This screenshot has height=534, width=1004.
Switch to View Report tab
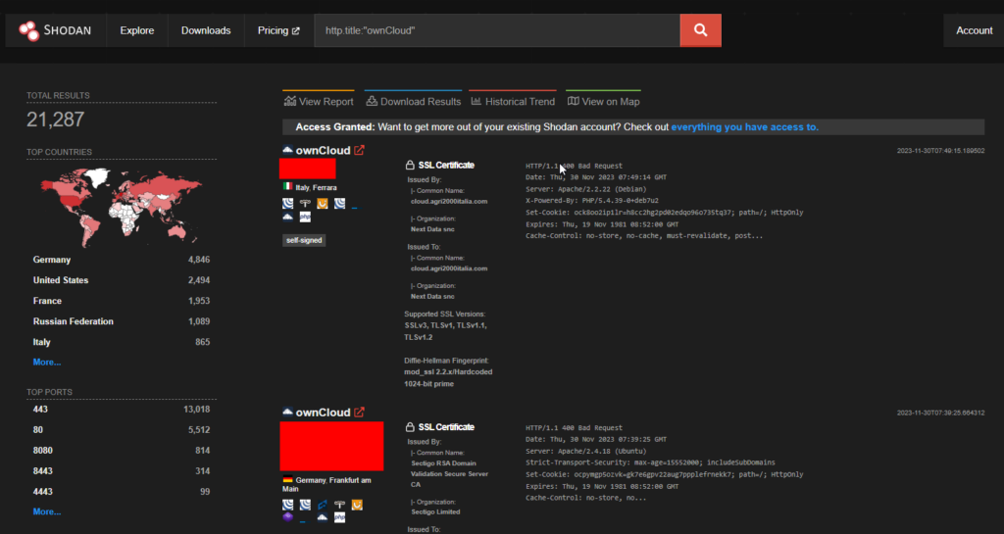pos(319,101)
